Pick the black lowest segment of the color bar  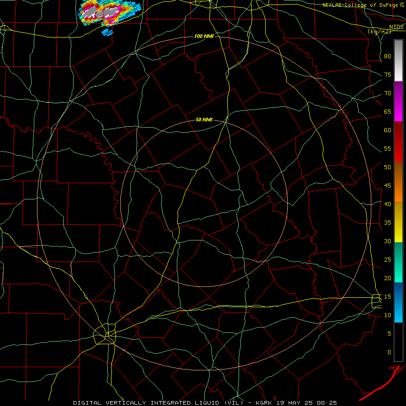click(x=398, y=342)
